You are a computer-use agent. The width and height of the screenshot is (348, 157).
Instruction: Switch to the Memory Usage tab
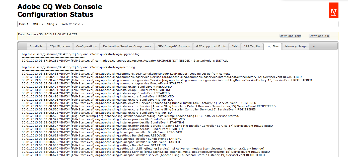pos(296,46)
